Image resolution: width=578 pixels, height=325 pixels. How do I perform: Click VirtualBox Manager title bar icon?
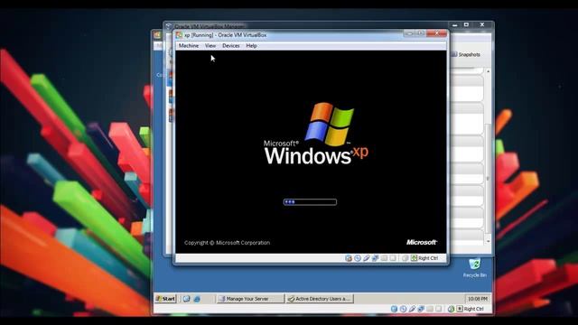169,26
